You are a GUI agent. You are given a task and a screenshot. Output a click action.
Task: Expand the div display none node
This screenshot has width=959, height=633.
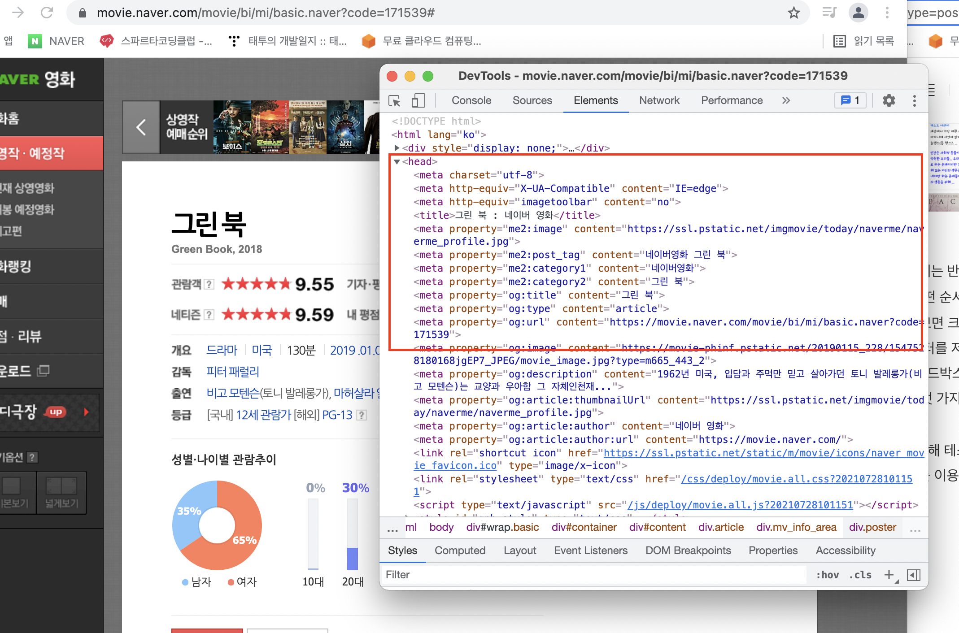pyautogui.click(x=397, y=148)
